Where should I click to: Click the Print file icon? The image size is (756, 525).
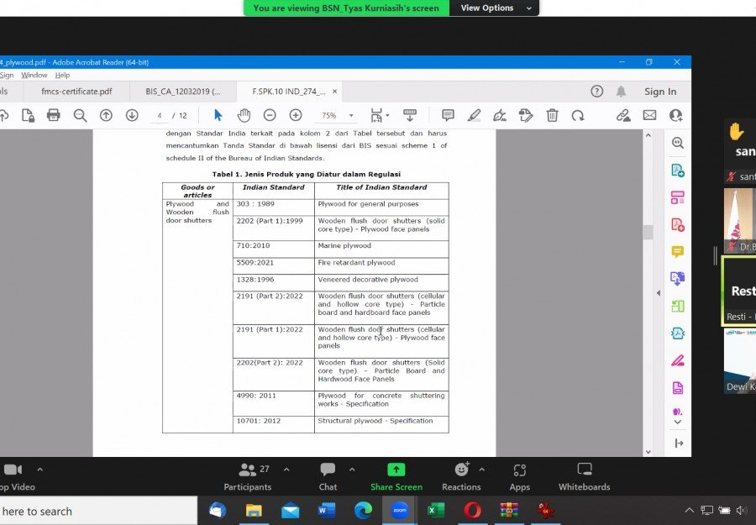coord(53,115)
